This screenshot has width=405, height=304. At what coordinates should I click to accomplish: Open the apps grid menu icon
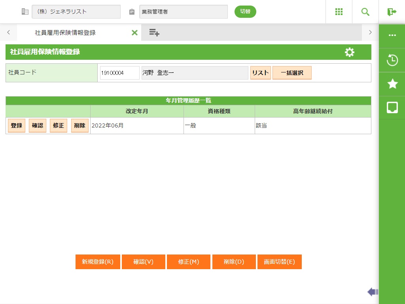(x=339, y=12)
